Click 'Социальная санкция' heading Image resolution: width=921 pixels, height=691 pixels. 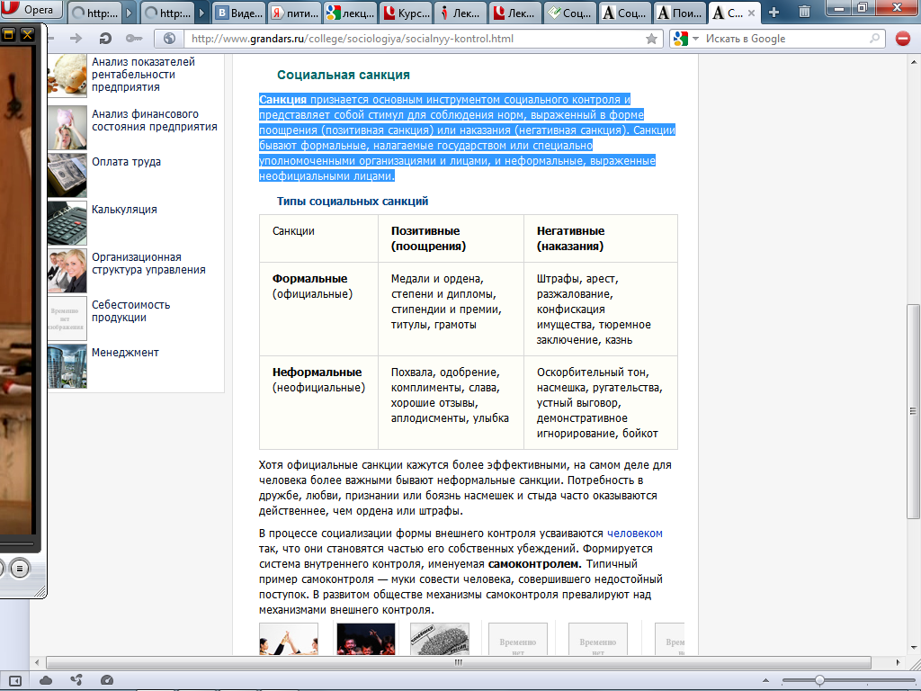point(344,75)
